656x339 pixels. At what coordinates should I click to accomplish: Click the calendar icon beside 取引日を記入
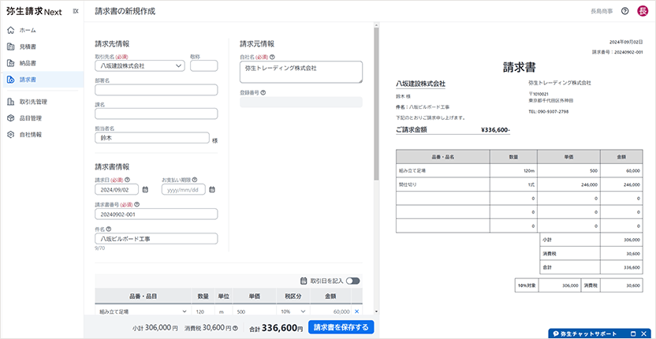(304, 281)
